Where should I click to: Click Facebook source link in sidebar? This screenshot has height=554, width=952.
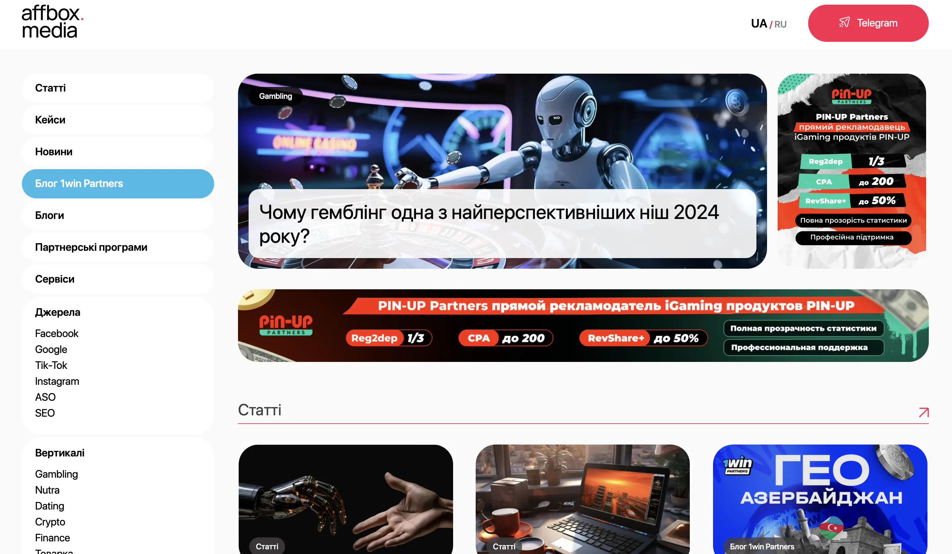coord(56,334)
